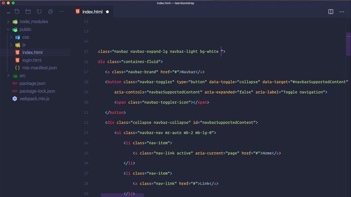Click "nav-item" on line 24

(x=158, y=143)
